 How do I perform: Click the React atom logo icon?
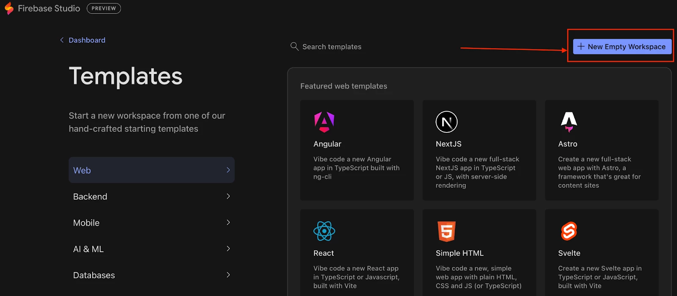coord(324,231)
